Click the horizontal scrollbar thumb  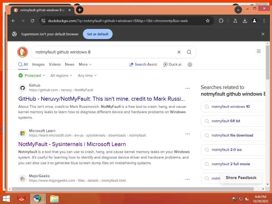pyautogui.click(x=133, y=189)
